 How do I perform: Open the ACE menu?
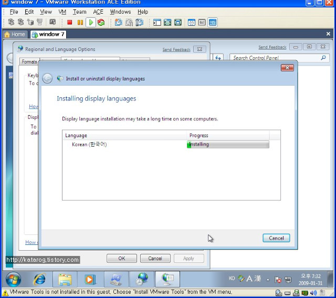(x=98, y=12)
